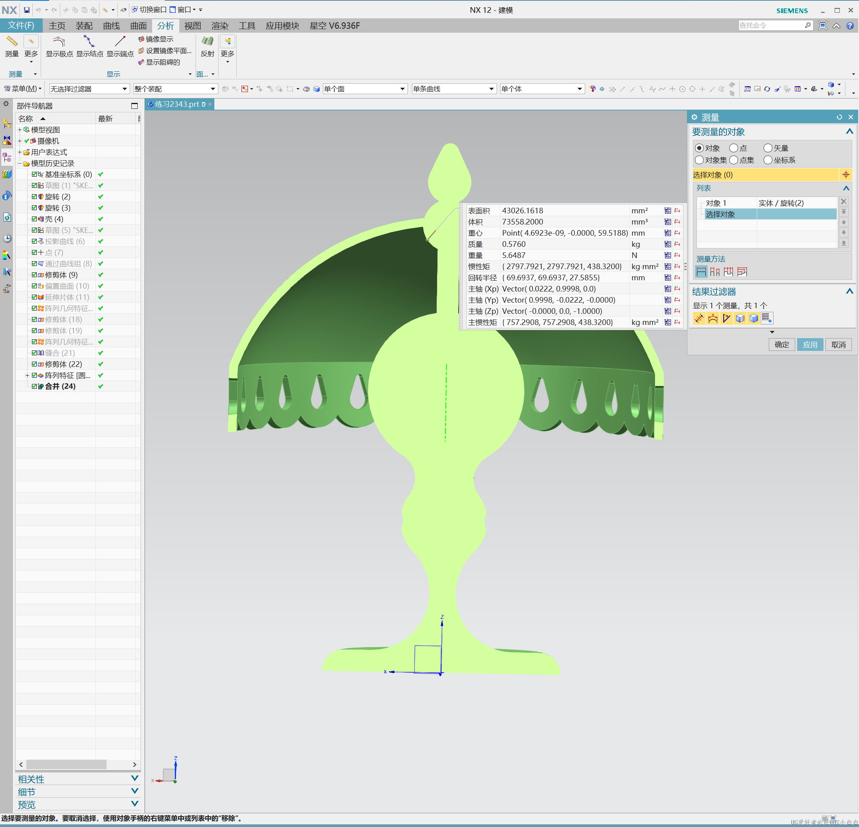This screenshot has height=827, width=859.
Task: Switch to the 应用模块 ribbon tab
Action: 282,26
